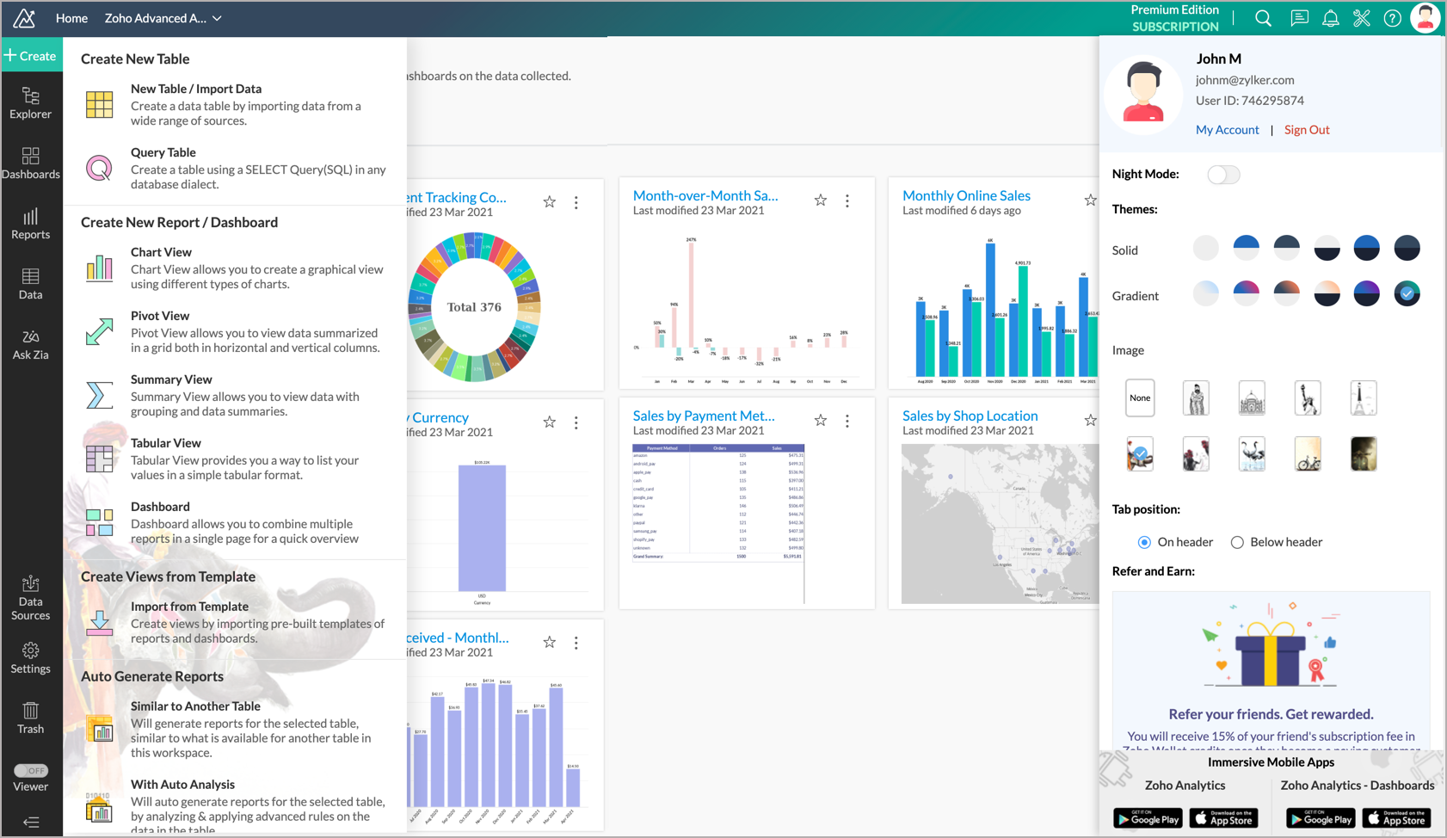Open Trash in the sidebar
This screenshot has width=1447, height=838.
pyautogui.click(x=31, y=718)
